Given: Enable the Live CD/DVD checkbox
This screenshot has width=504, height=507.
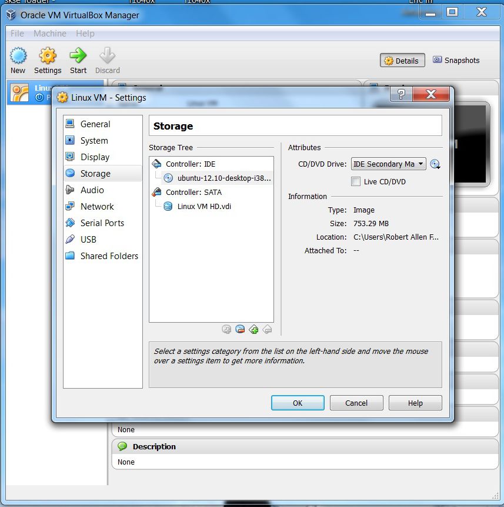Looking at the screenshot, I should pos(356,182).
